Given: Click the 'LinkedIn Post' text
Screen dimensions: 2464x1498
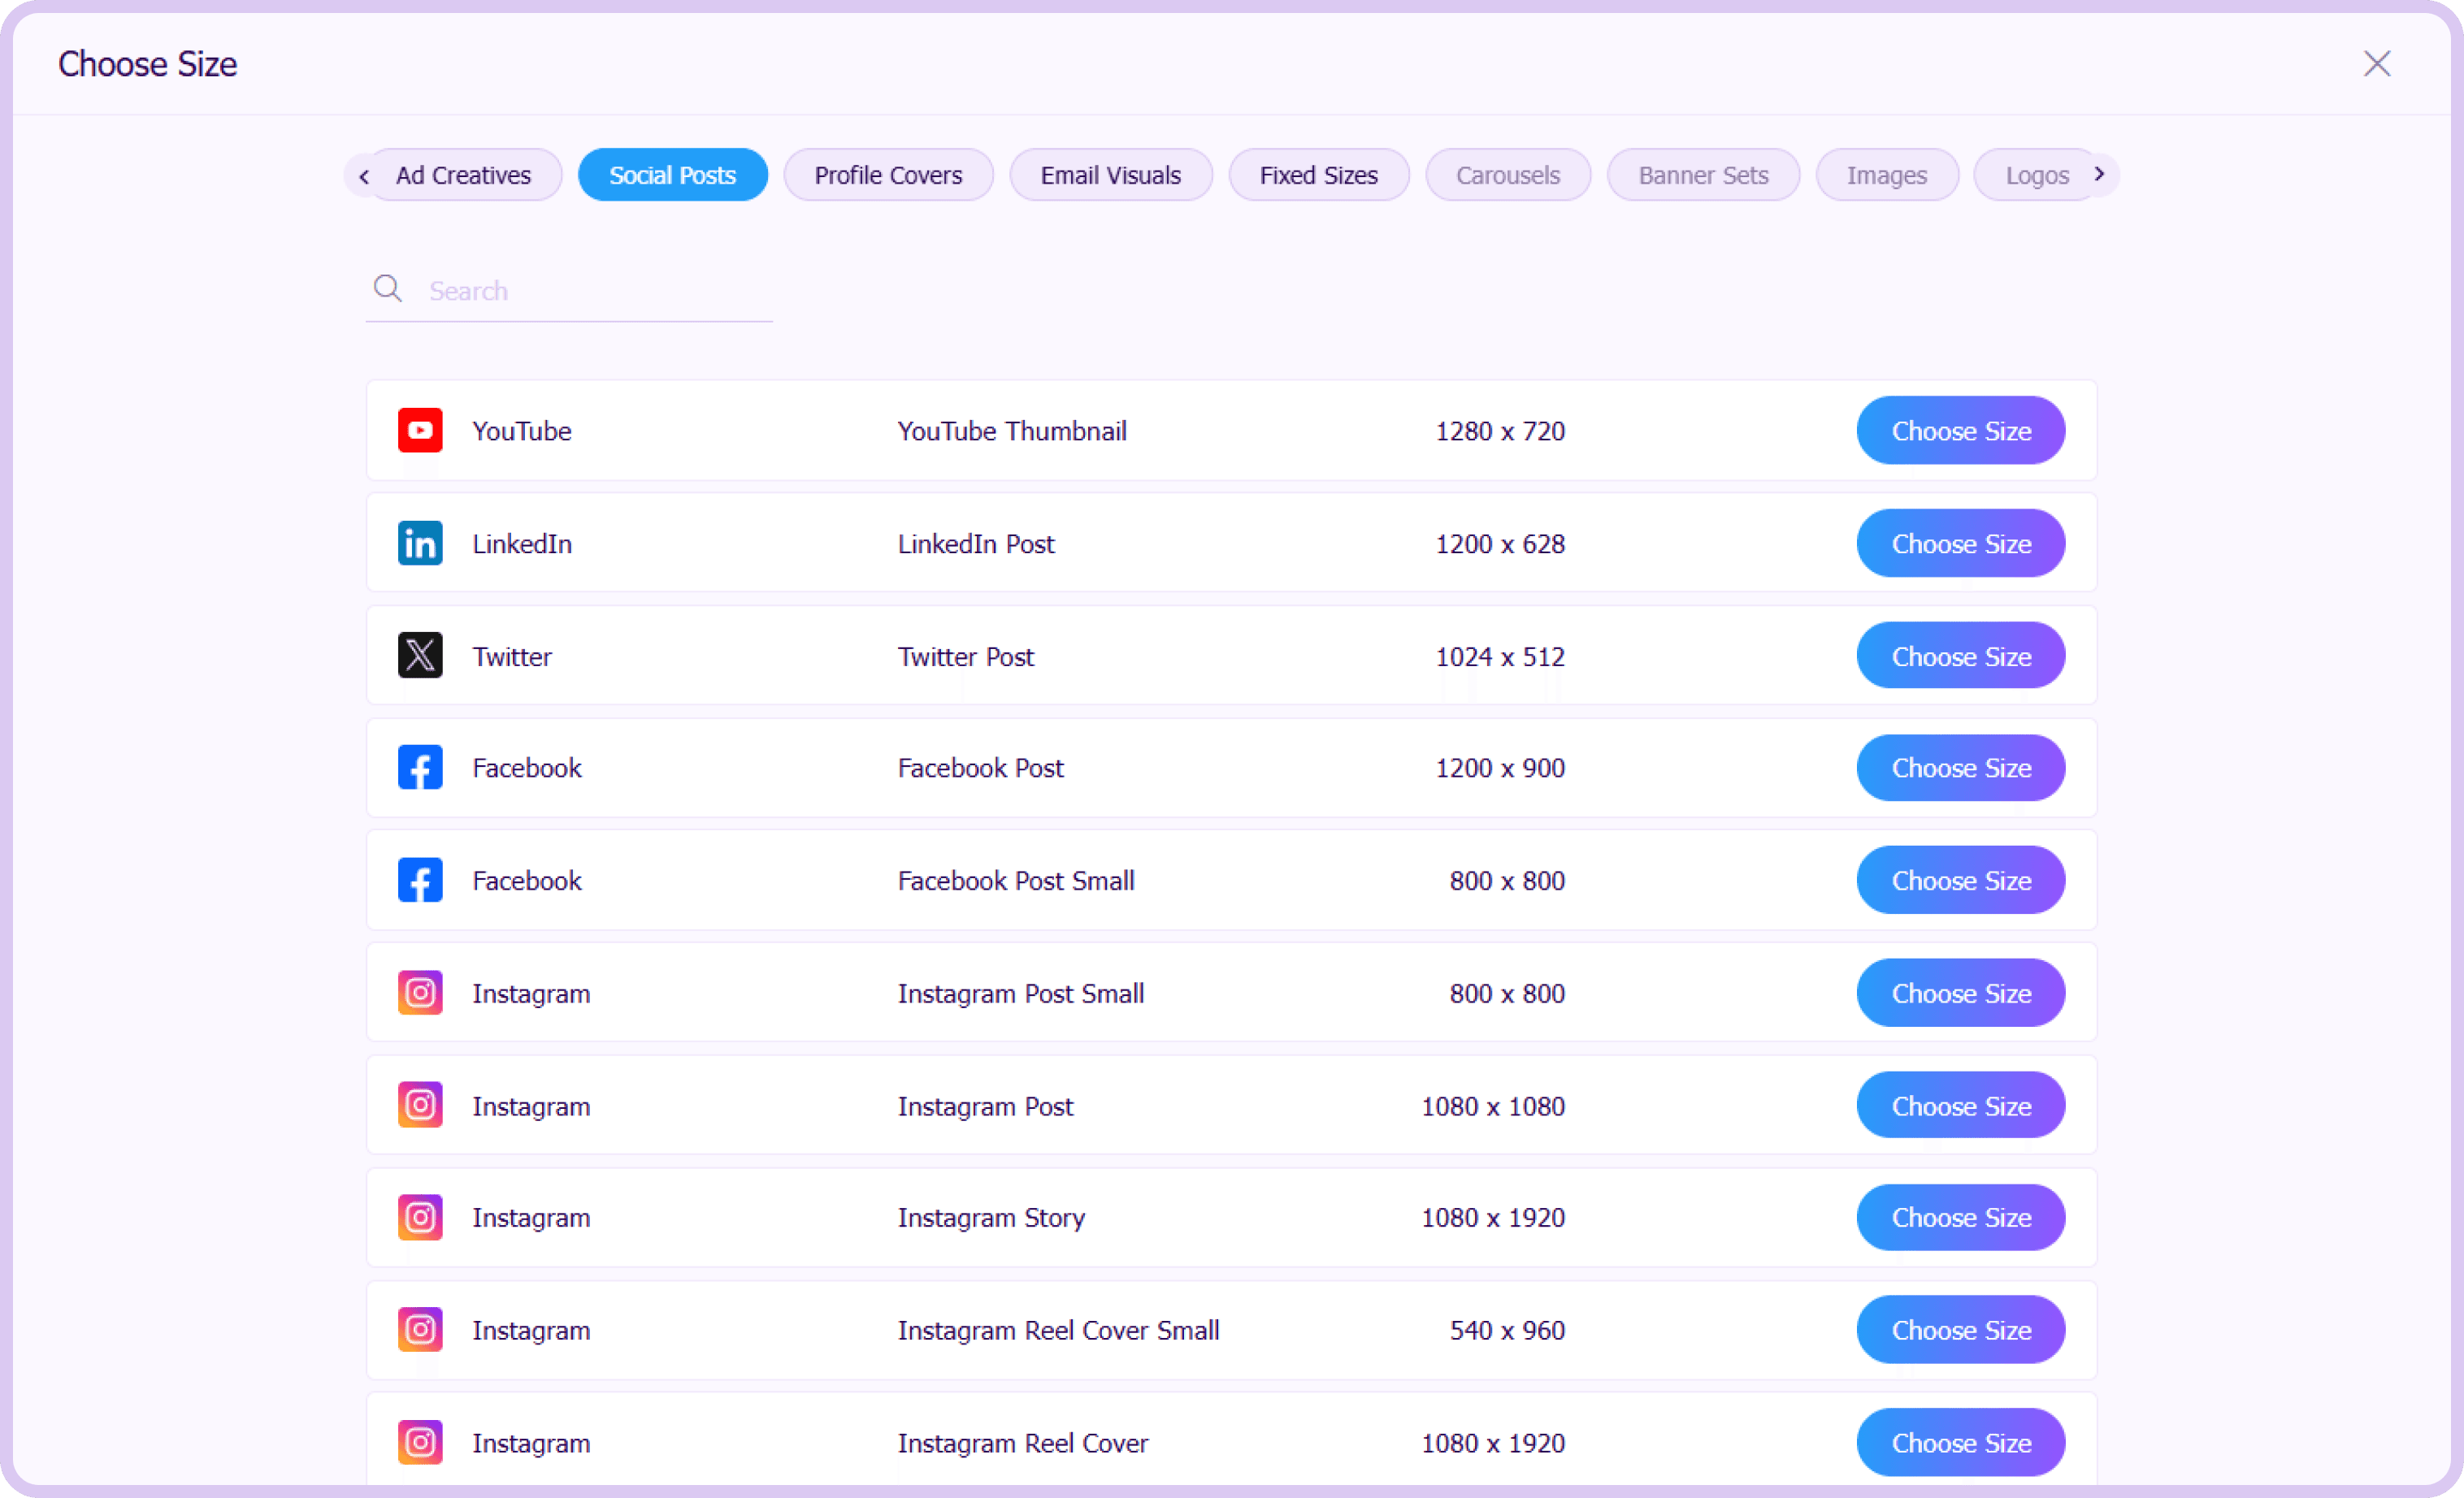Looking at the screenshot, I should (976, 543).
